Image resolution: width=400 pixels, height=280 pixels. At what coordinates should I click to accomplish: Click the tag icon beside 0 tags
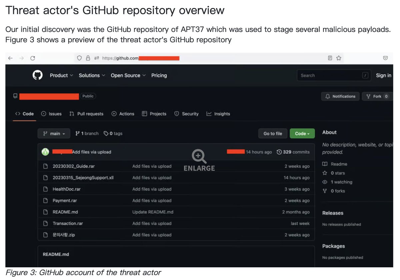tap(106, 133)
